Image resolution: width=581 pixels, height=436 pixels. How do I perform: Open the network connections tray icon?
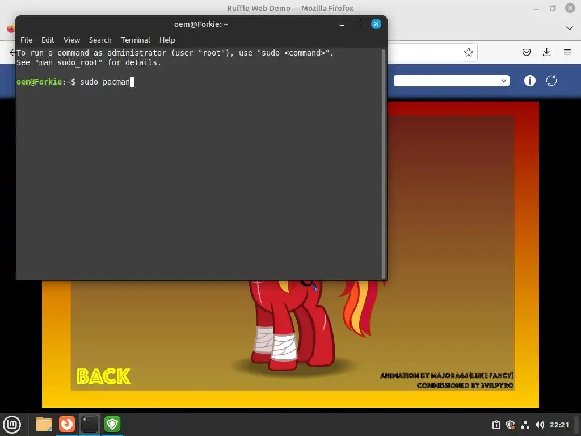click(x=525, y=425)
